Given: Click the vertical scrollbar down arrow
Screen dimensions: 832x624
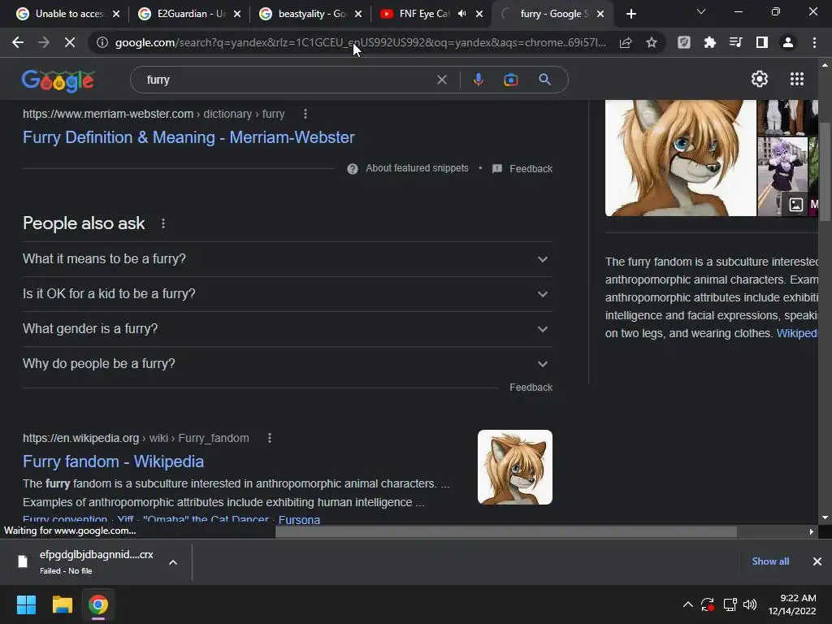Looking at the screenshot, I should (x=825, y=518).
